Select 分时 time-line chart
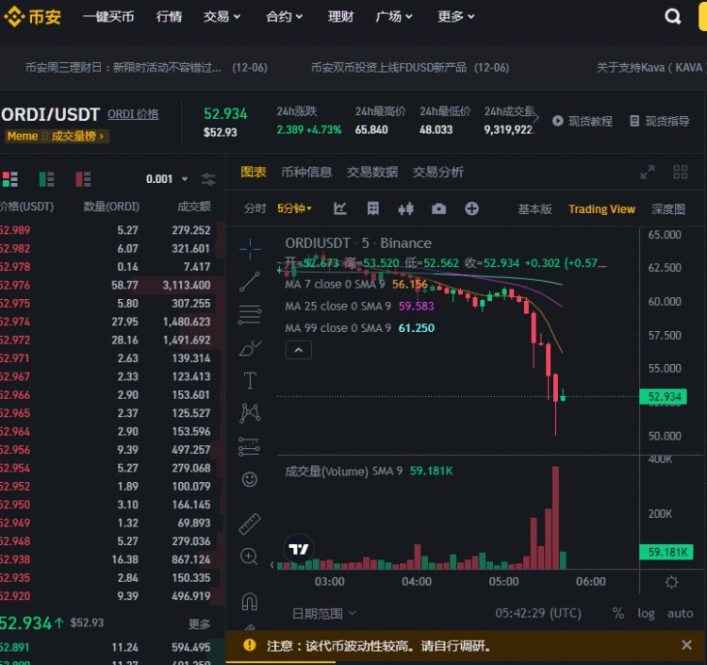Screen dimensions: 707x665 pos(255,208)
